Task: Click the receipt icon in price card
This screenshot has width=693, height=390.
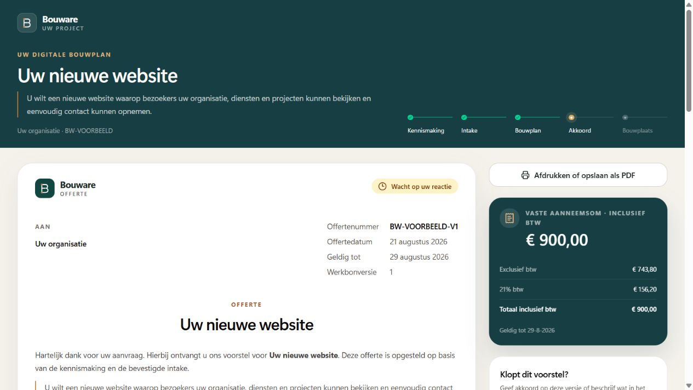Action: pos(509,218)
